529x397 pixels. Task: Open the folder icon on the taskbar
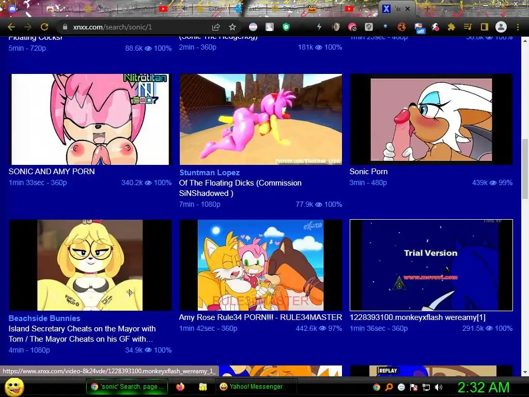203,387
